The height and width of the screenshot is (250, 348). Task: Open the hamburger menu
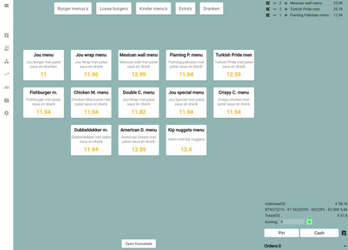coord(6,6)
